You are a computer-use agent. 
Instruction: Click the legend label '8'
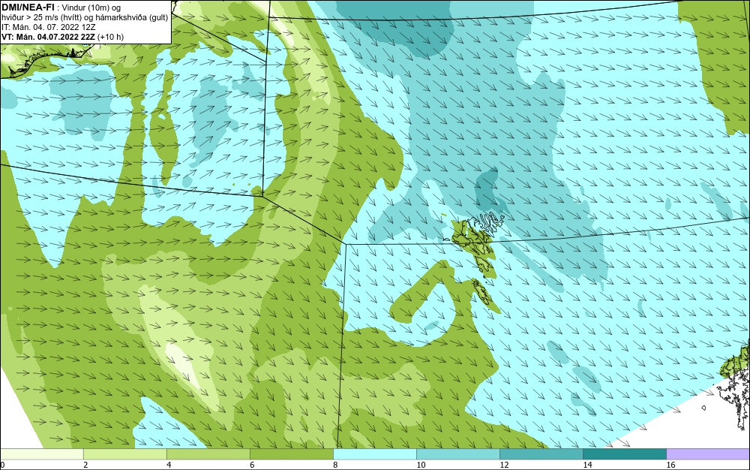pyautogui.click(x=335, y=465)
